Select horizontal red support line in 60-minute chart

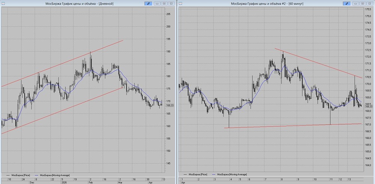point(293,126)
